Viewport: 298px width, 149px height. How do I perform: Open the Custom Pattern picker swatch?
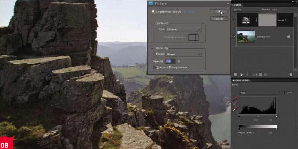[193, 37]
